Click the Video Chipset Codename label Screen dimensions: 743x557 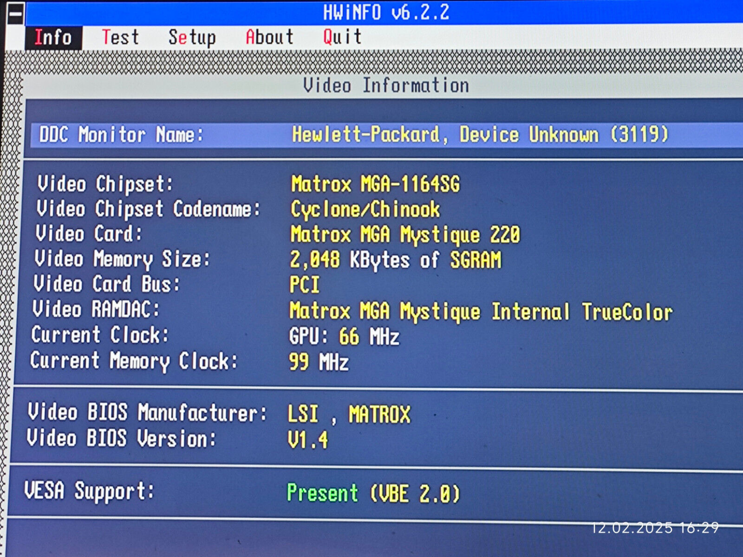pos(148,209)
